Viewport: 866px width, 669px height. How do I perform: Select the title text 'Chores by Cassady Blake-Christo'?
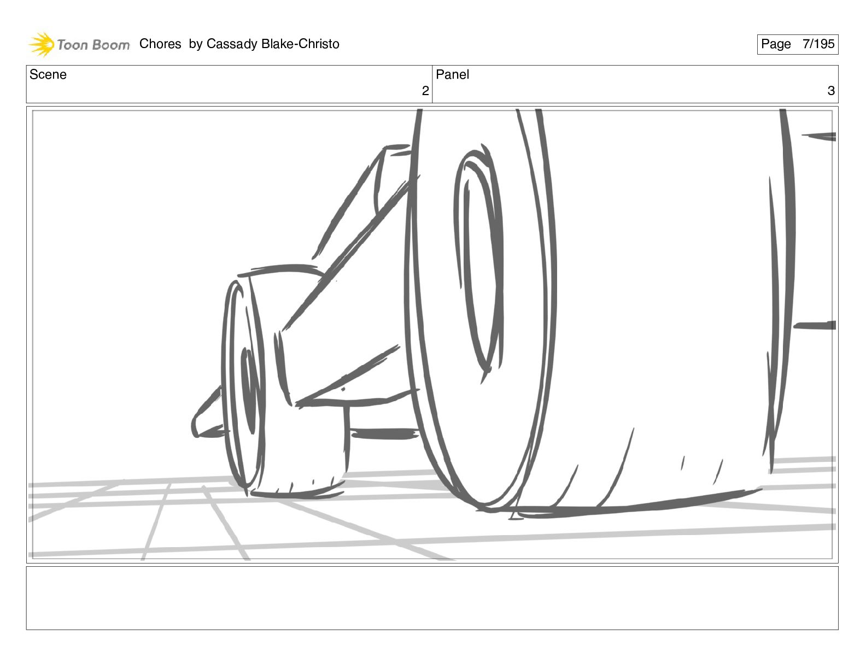pos(239,44)
